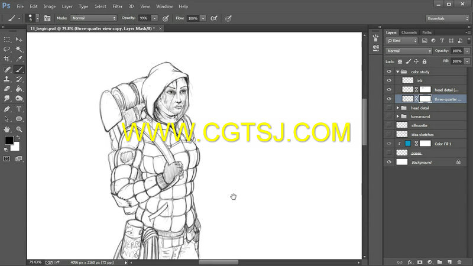Image resolution: width=473 pixels, height=266 pixels.
Task: Click the pixel layer filter icon
Action: [x=425, y=40]
